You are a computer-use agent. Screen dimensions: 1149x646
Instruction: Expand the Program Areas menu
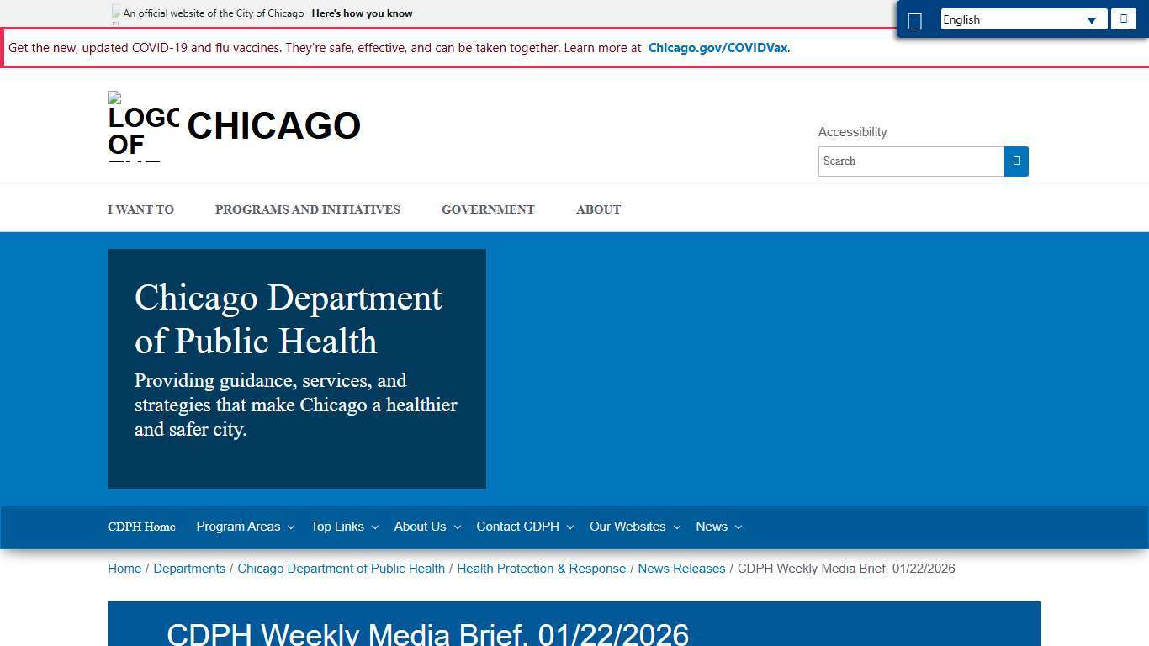(x=245, y=527)
